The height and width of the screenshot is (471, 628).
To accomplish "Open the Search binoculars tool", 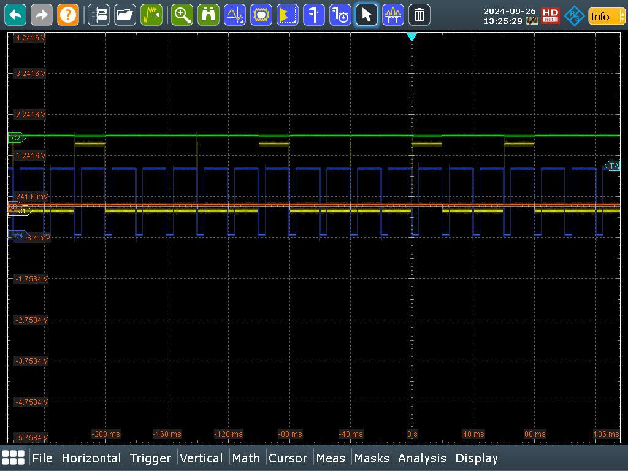I will pos(209,15).
